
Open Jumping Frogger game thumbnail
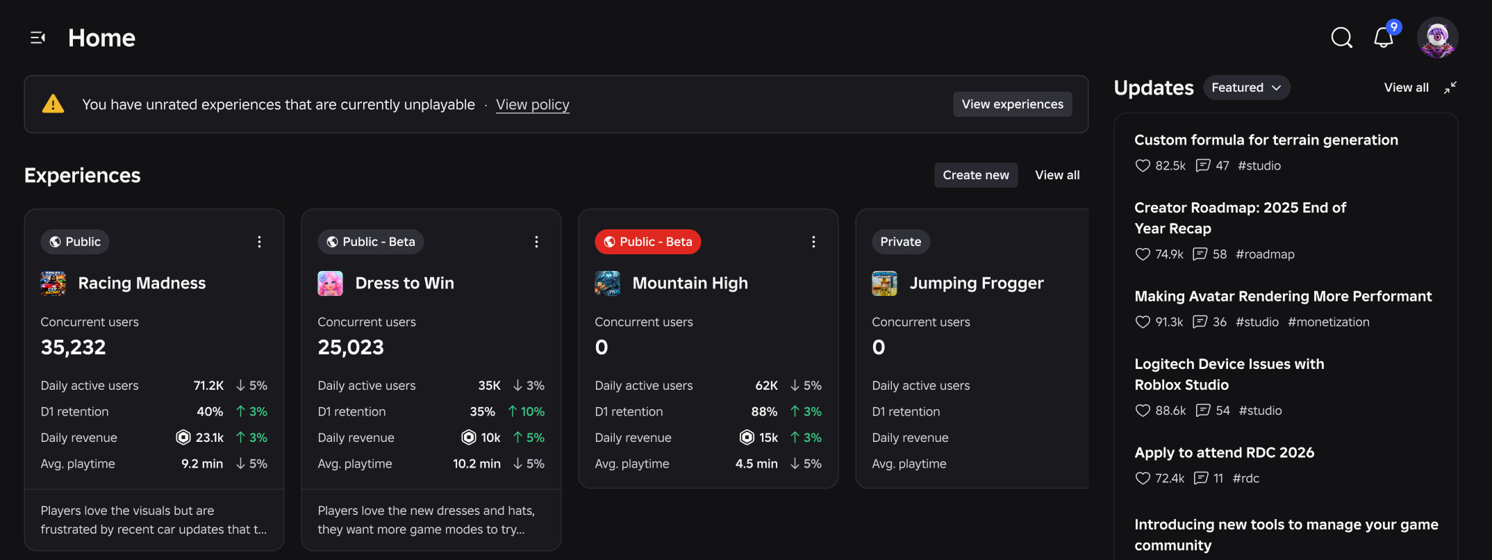(885, 283)
